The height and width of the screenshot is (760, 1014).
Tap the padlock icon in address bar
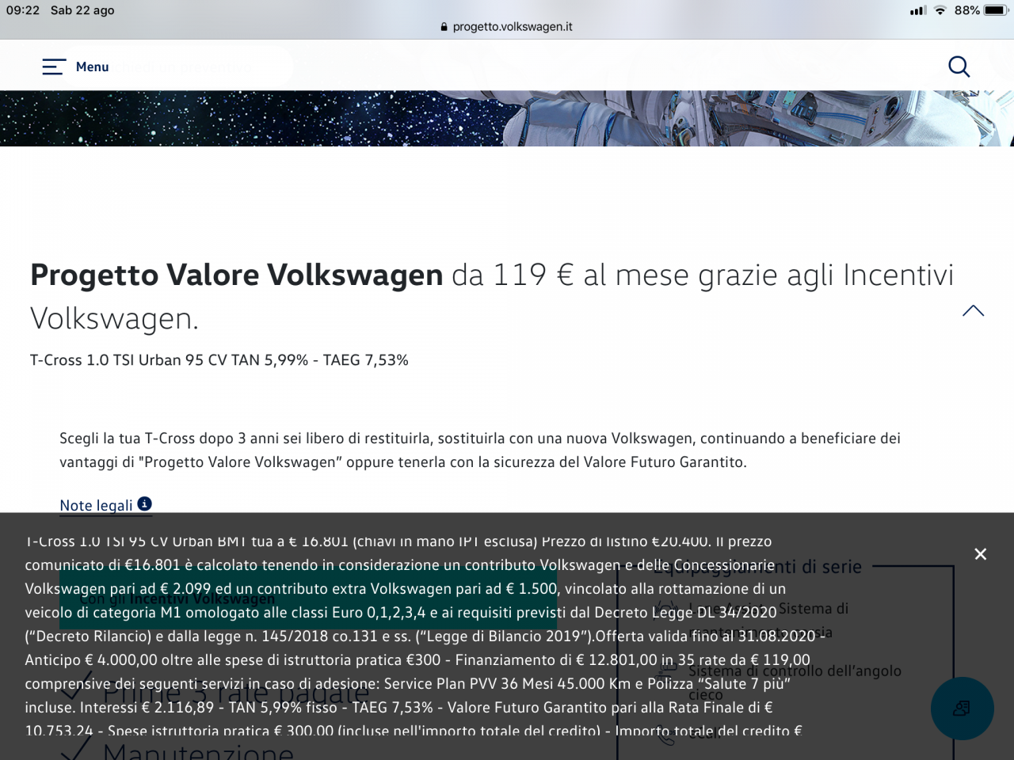(x=444, y=27)
